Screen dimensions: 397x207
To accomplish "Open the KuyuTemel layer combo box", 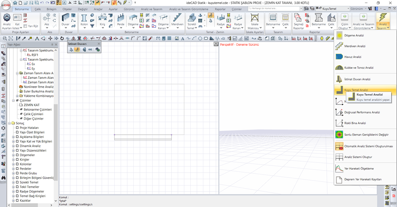I will [x=332, y=8].
